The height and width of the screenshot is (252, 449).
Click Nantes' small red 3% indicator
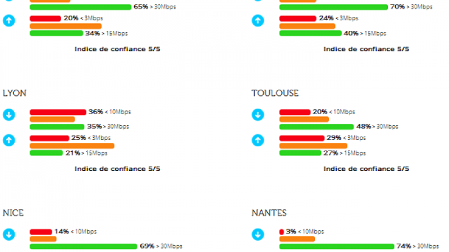[281, 232]
